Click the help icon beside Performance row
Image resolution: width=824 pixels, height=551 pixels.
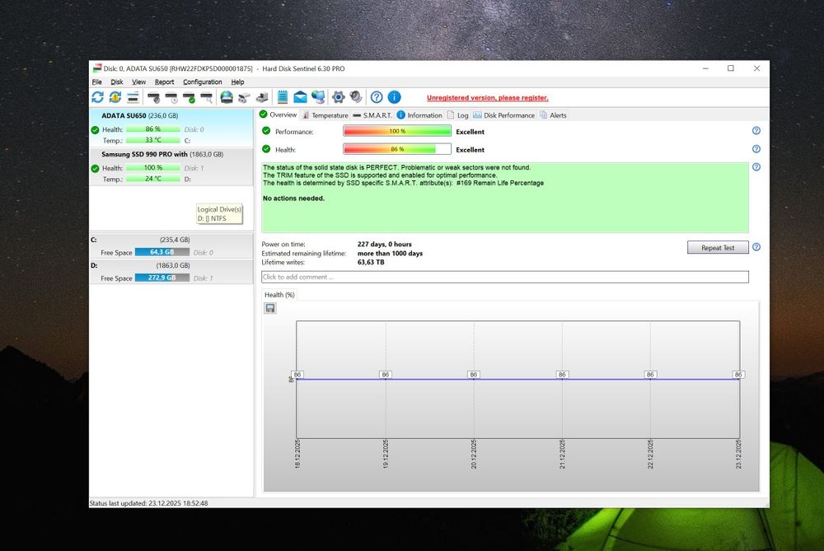click(756, 131)
